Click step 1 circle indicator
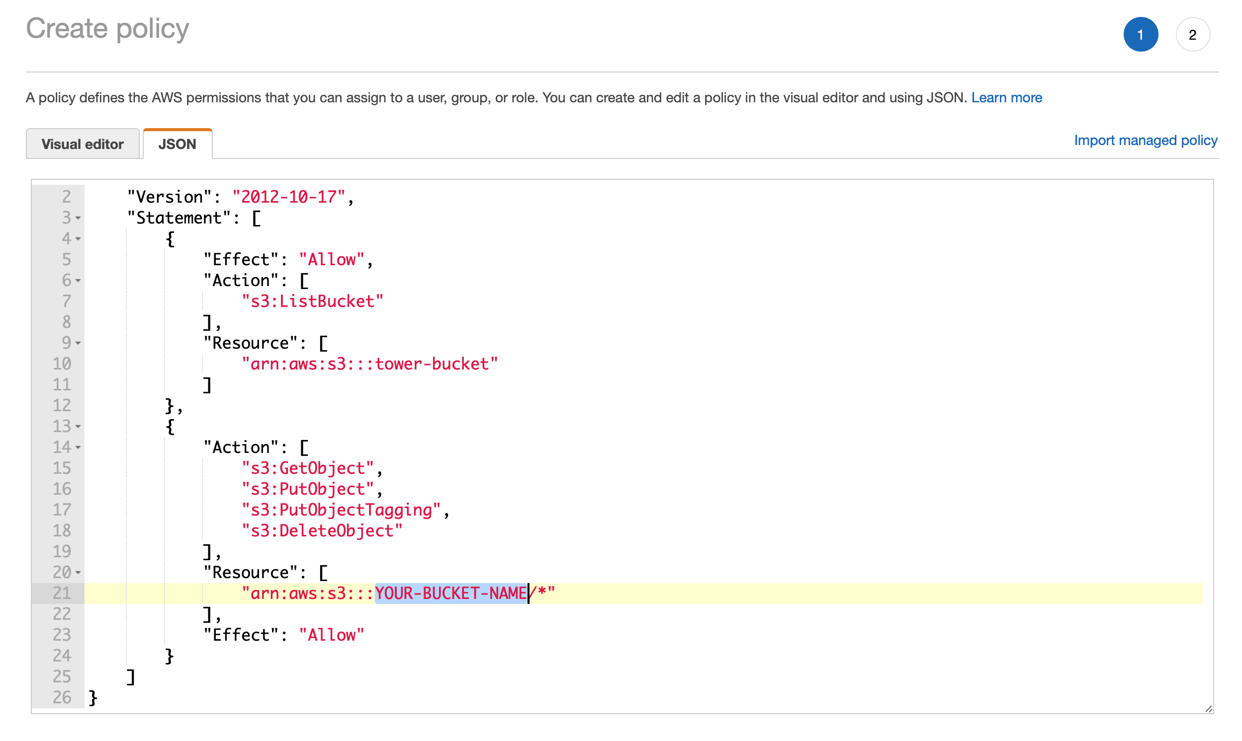This screenshot has width=1242, height=741. point(1140,35)
